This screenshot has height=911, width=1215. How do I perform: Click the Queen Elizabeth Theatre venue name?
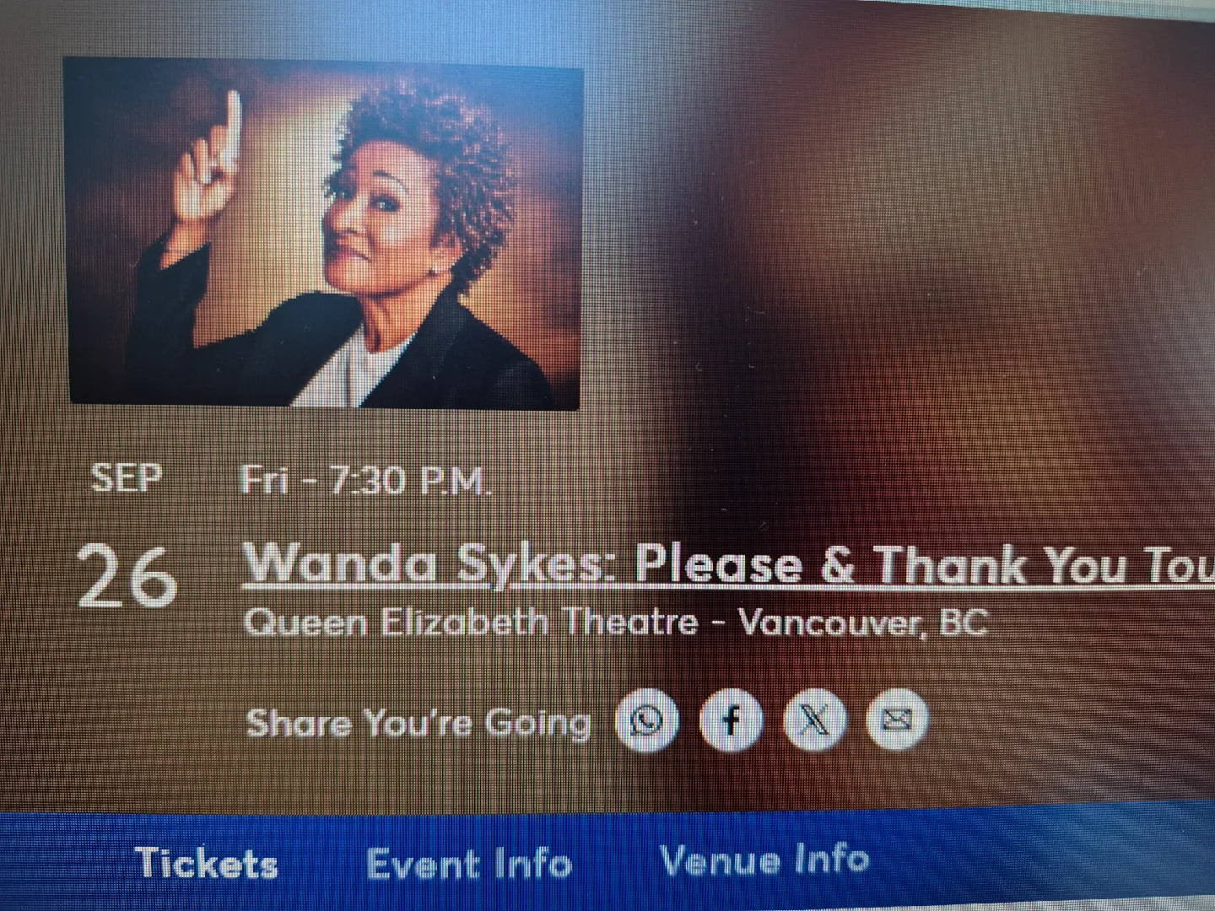(x=471, y=623)
